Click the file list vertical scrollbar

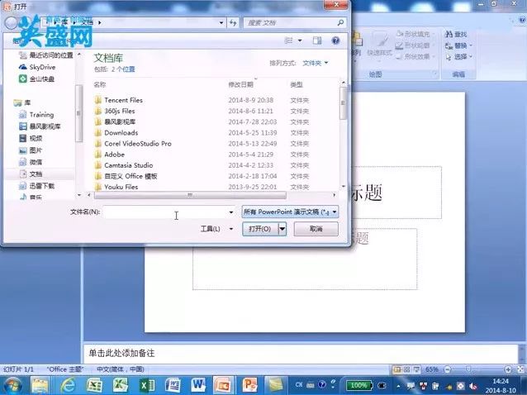pyautogui.click(x=343, y=103)
